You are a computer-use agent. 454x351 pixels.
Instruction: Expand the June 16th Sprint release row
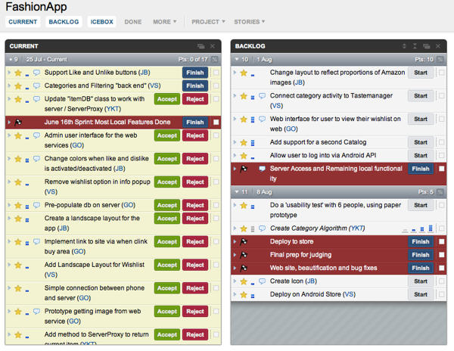9,122
